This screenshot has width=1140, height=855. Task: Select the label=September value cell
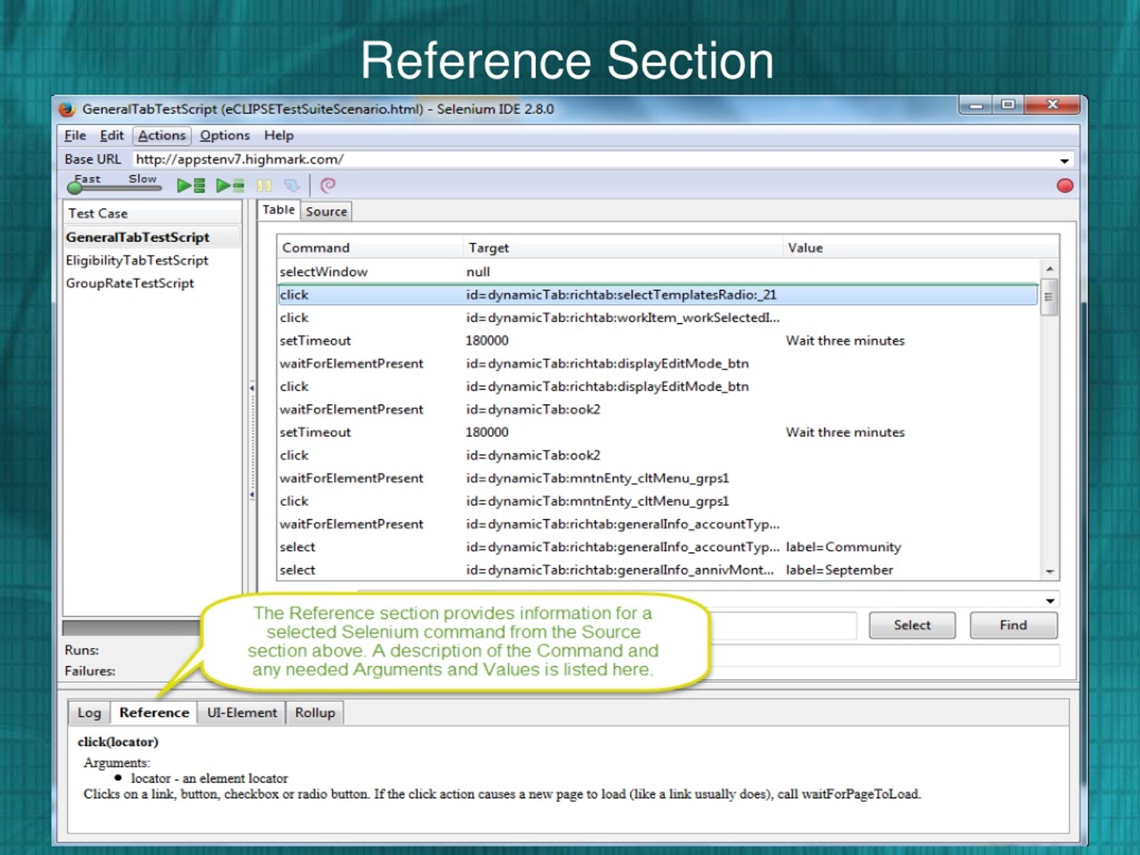tap(839, 570)
